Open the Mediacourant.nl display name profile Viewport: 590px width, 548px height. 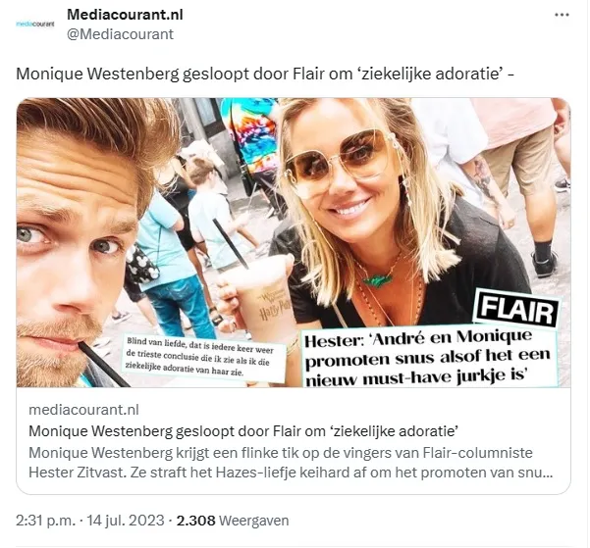[x=125, y=15]
